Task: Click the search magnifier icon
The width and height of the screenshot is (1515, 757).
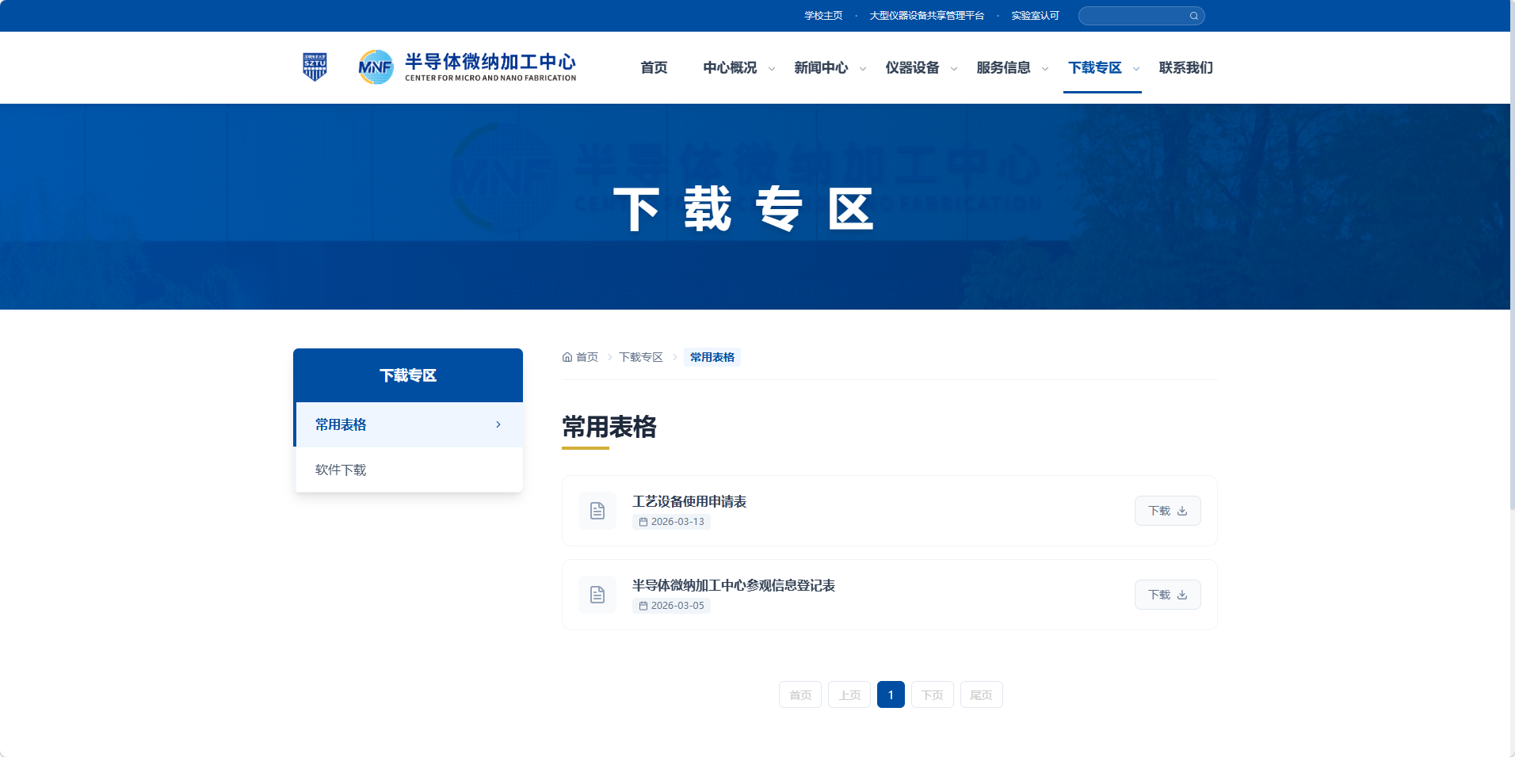Action: coord(1193,16)
